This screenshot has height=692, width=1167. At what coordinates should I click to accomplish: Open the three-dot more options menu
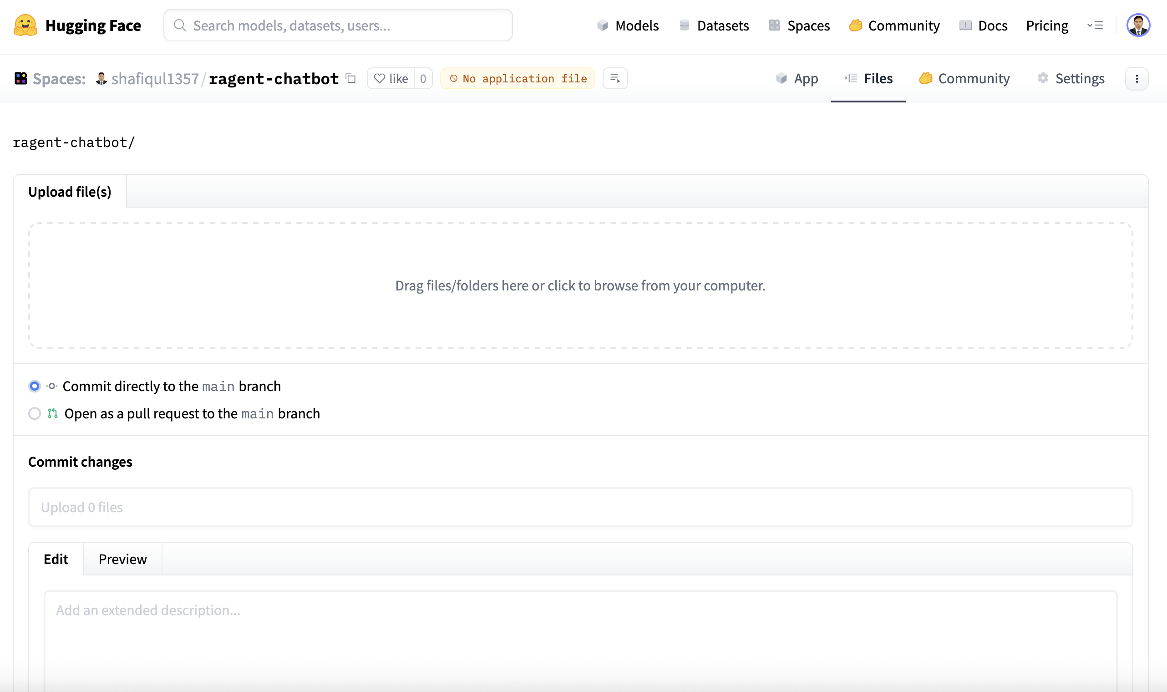[x=1137, y=78]
